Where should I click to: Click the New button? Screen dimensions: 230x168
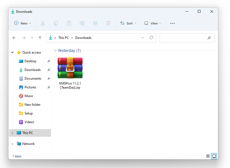pyautogui.click(x=23, y=23)
